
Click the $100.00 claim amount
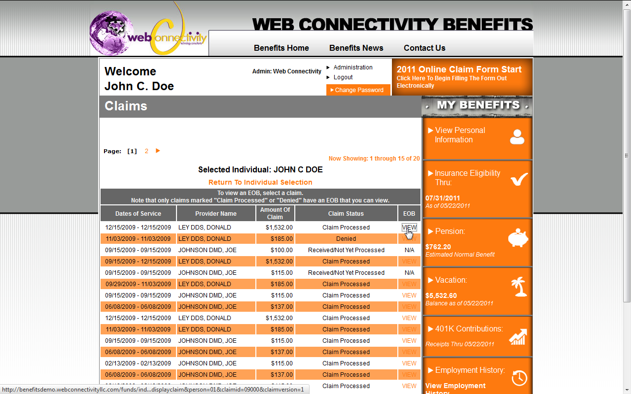click(282, 250)
